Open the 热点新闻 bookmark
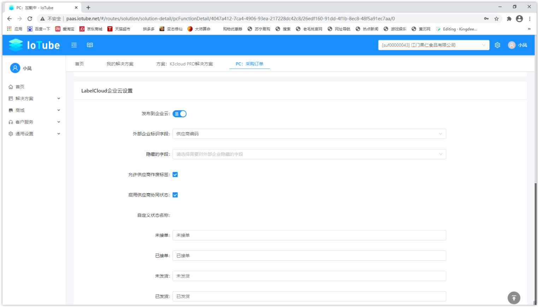 tap(367, 29)
